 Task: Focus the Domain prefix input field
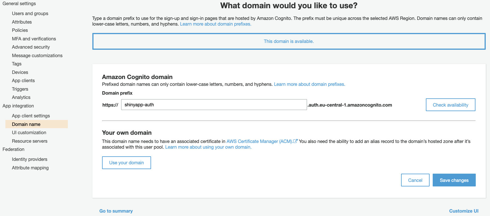coord(214,105)
